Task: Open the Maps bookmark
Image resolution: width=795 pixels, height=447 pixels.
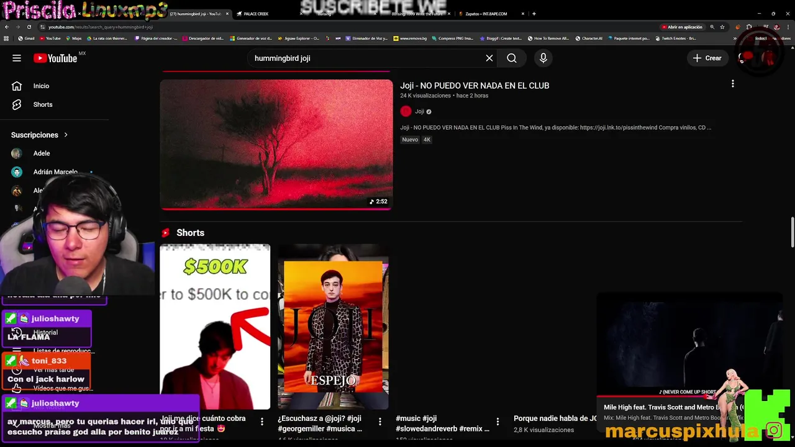Action: click(73, 38)
